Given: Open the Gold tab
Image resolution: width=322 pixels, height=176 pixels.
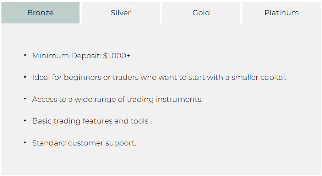Looking at the screenshot, I should click(x=201, y=13).
